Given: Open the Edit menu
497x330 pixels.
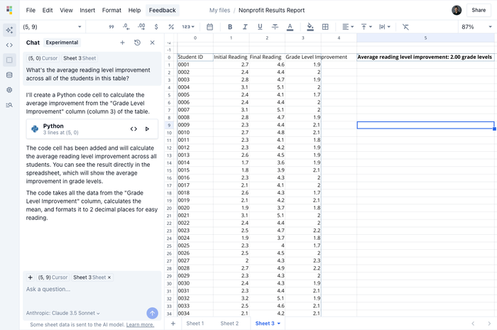Looking at the screenshot, I should [x=48, y=10].
